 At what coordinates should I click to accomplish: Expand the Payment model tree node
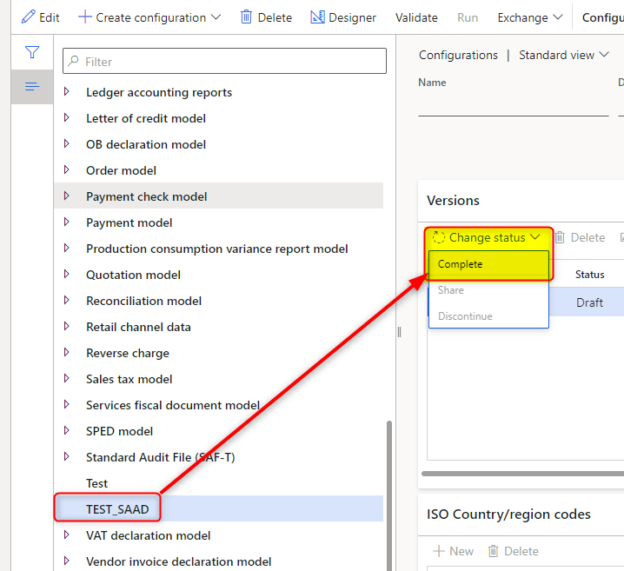(67, 222)
